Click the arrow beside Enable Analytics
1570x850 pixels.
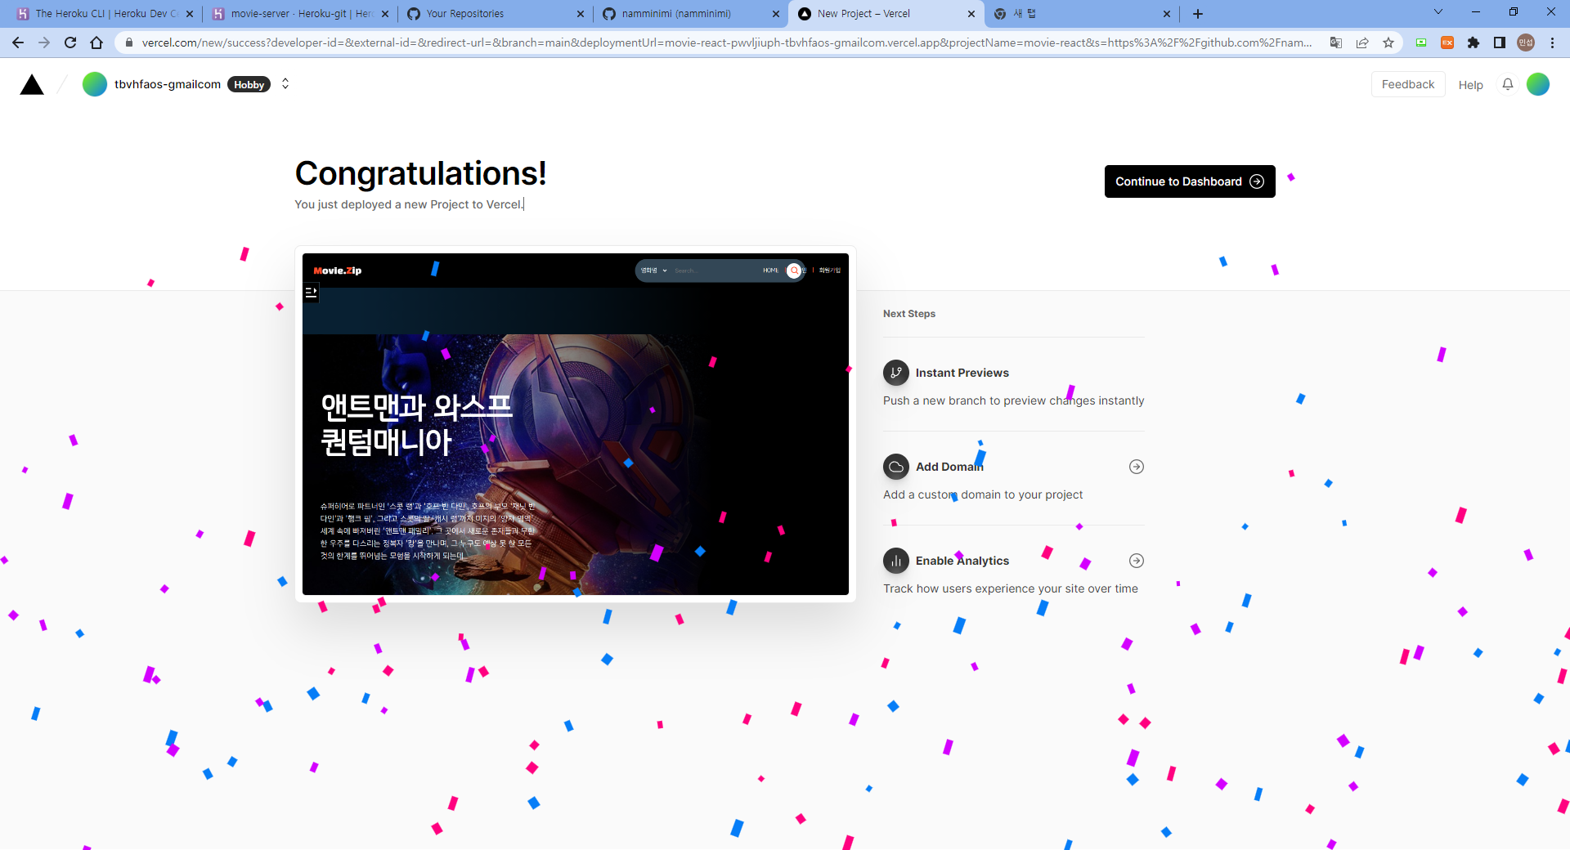pyautogui.click(x=1137, y=561)
